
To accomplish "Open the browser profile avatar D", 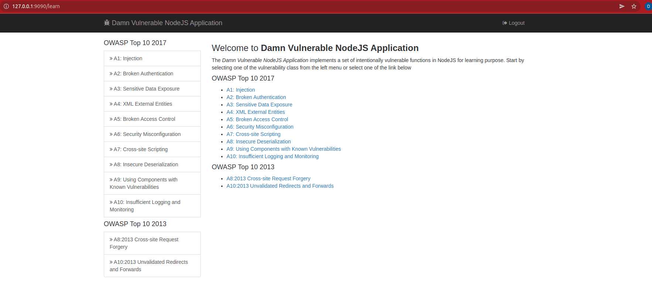I will click(648, 6).
